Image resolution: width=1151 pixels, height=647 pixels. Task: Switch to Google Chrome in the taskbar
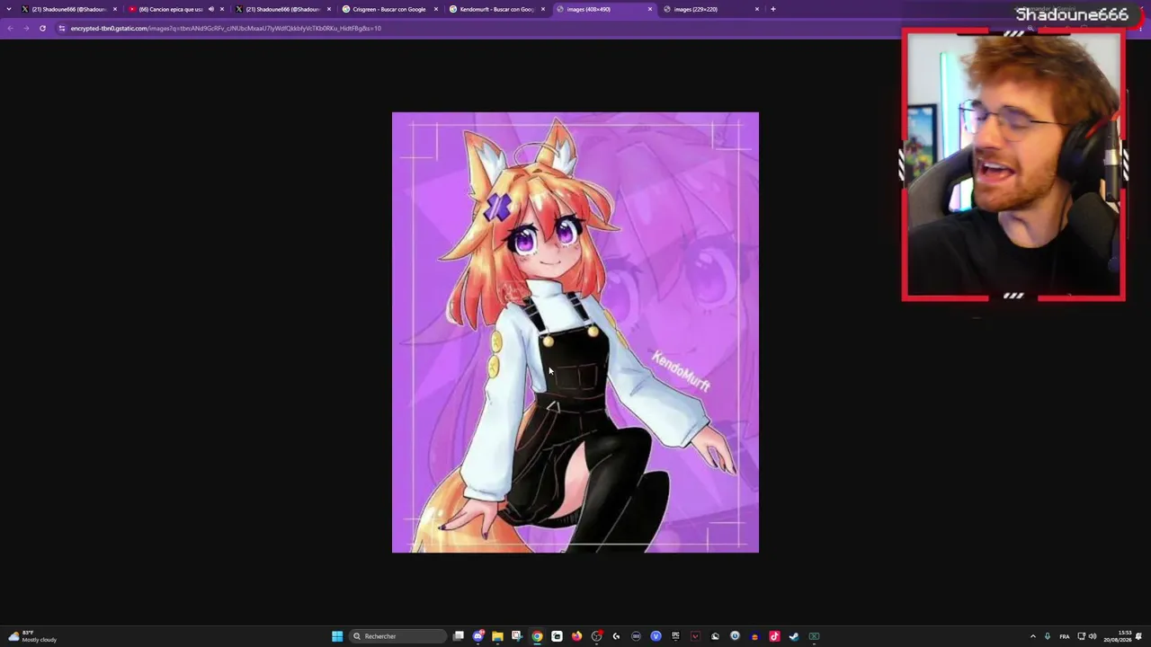(x=537, y=636)
